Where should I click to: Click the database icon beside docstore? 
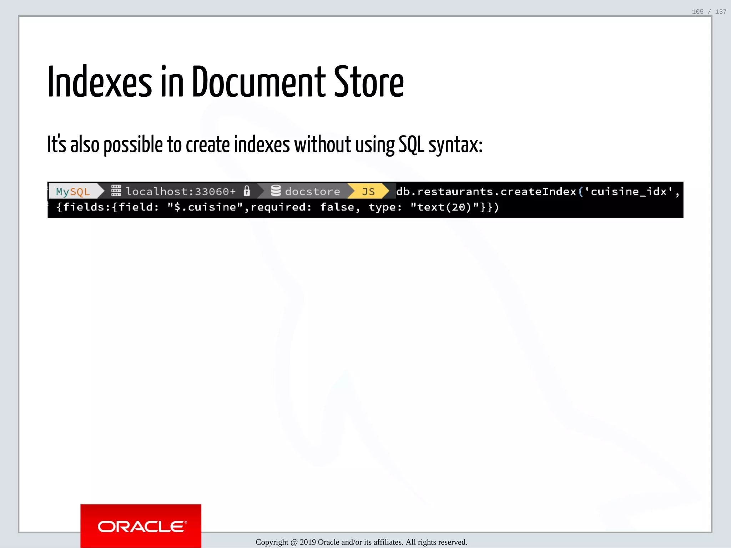pyautogui.click(x=276, y=191)
